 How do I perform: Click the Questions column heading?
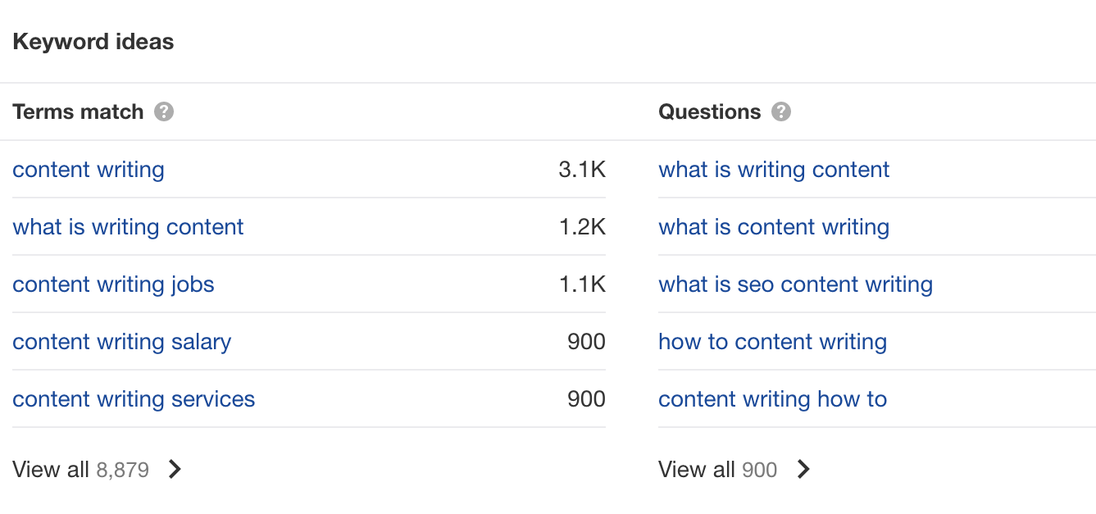click(709, 111)
